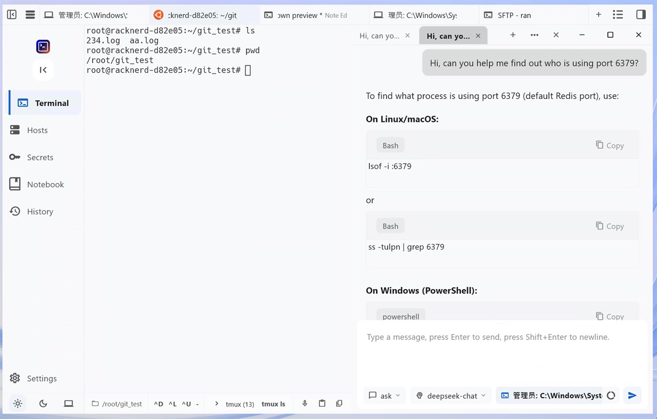Click the copy icon in the terminal toolbar
Screen dimensions: 657x419
pos(339,404)
